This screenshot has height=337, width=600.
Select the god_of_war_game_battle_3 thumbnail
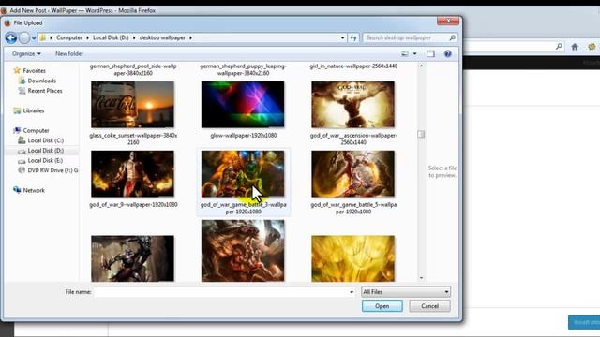[x=243, y=173]
